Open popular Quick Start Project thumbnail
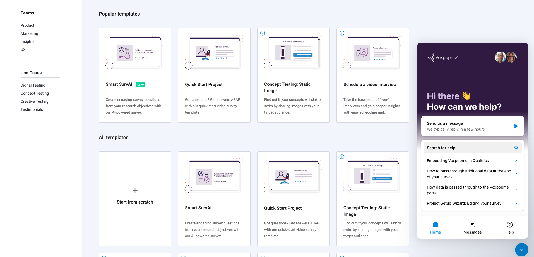 (214, 52)
